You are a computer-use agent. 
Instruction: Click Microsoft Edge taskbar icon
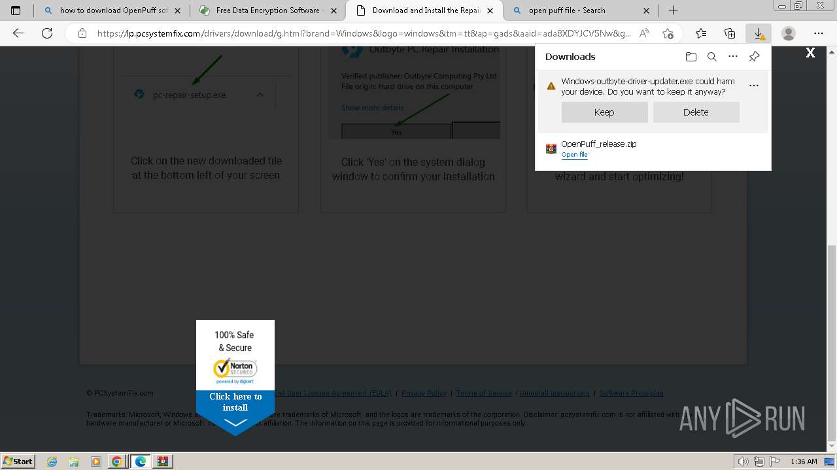tap(141, 462)
